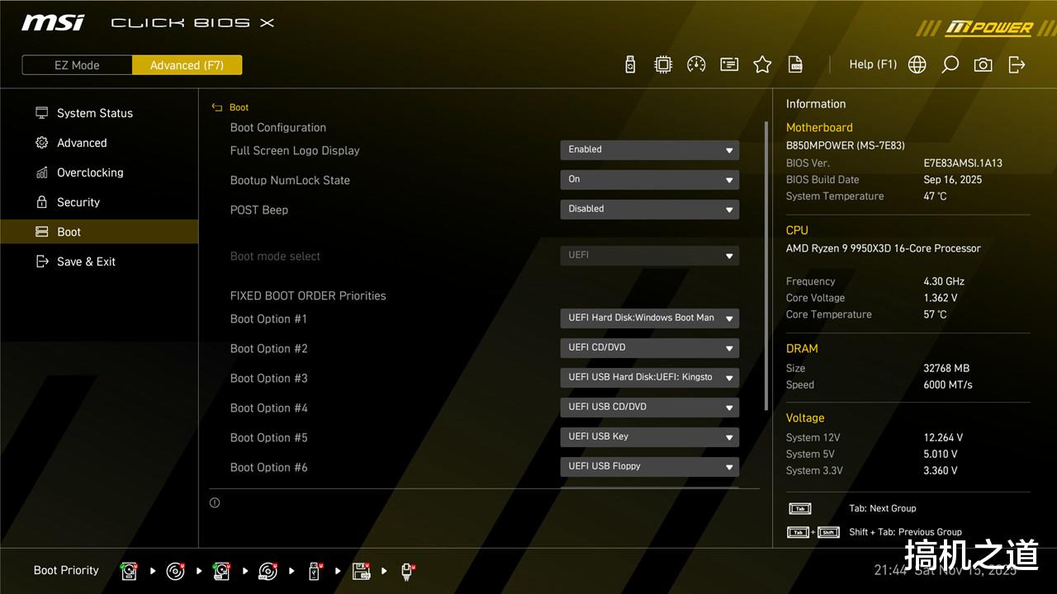The image size is (1057, 594).
Task: Select the CD/DVD disc icon in Boot Priority
Action: click(x=175, y=570)
